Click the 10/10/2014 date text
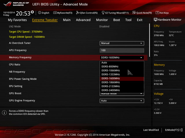Viewport: 185px width, 138px height. point(9,12)
